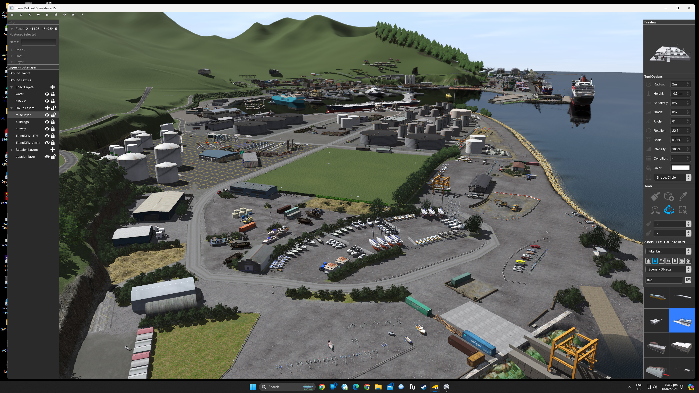Click the white Color swatch
This screenshot has width=699, height=393.
tap(680, 168)
